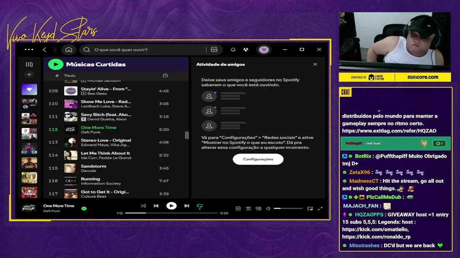460x258 pixels.
Task: Open the Spotify Home page
Action: coord(69,49)
